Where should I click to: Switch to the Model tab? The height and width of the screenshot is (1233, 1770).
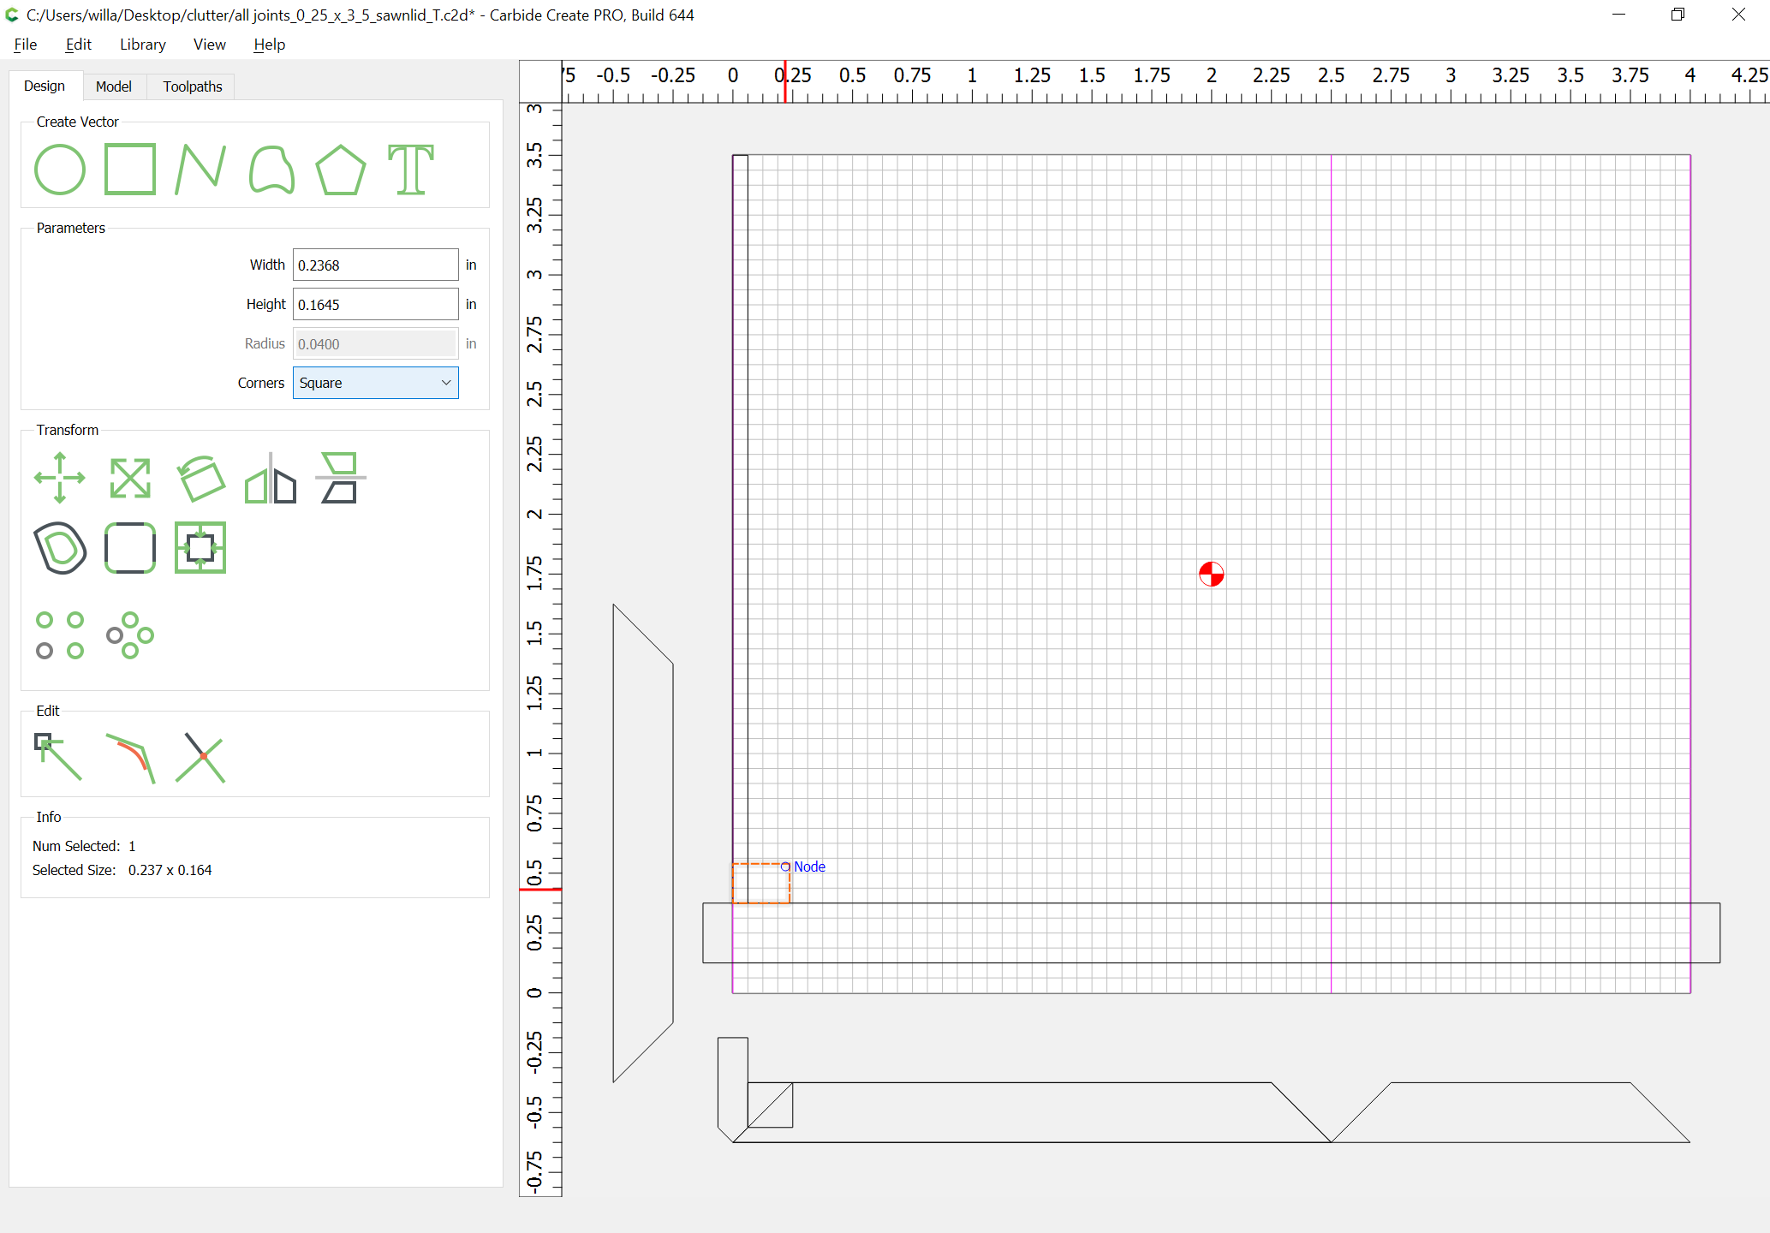click(114, 86)
